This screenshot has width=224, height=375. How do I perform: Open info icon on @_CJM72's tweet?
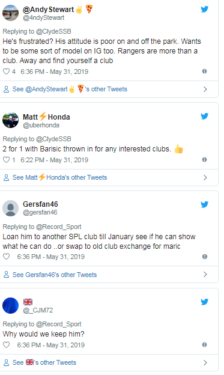[204, 344]
